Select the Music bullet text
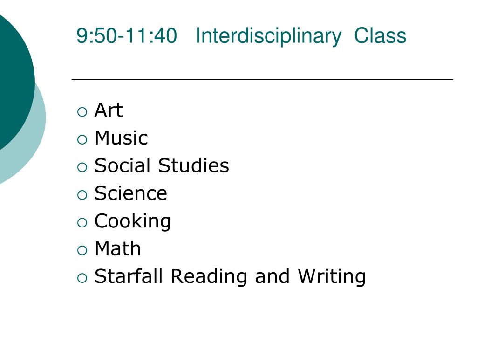This screenshot has height=358, width=477. click(x=121, y=138)
